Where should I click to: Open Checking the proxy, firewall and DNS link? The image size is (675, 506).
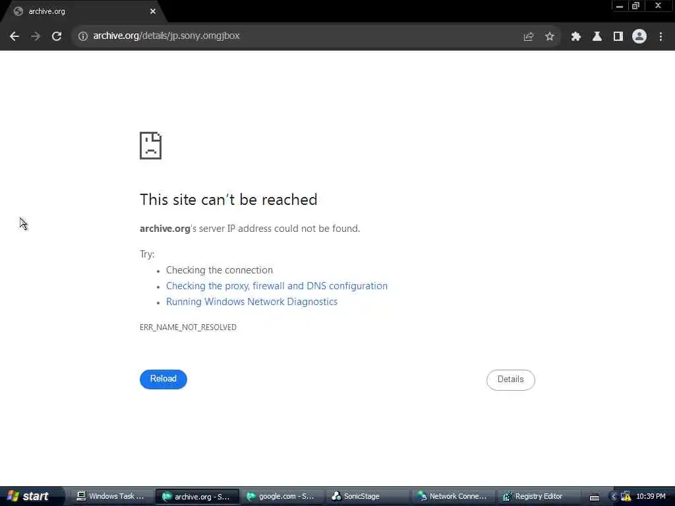pos(277,286)
